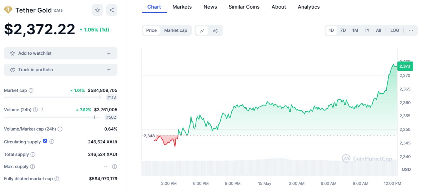Click the info icon next to Market cap

pos(31,90)
